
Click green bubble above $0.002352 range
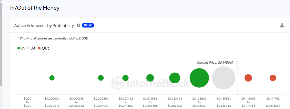click(x=101, y=78)
